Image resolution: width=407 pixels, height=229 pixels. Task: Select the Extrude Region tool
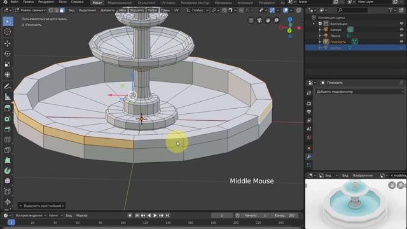click(8, 108)
